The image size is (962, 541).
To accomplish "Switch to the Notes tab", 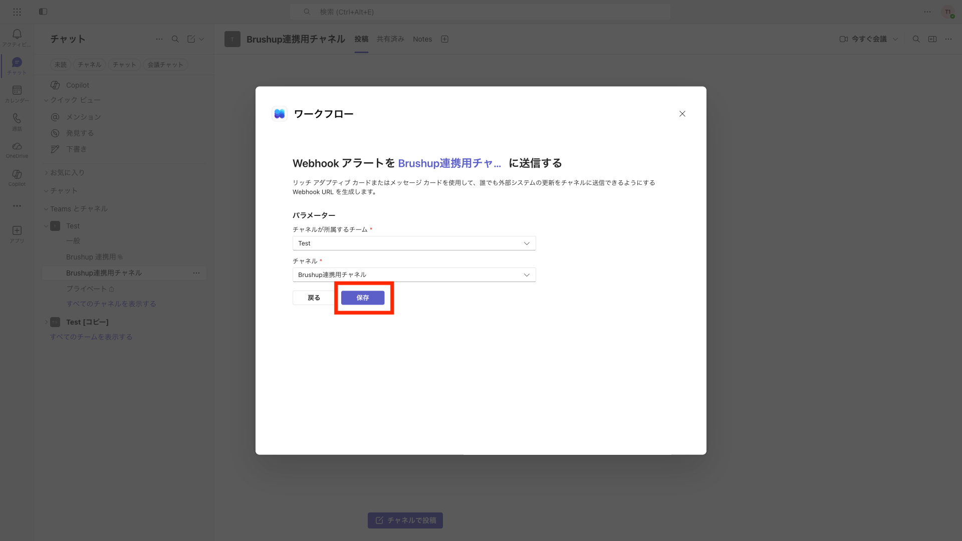I will click(422, 39).
